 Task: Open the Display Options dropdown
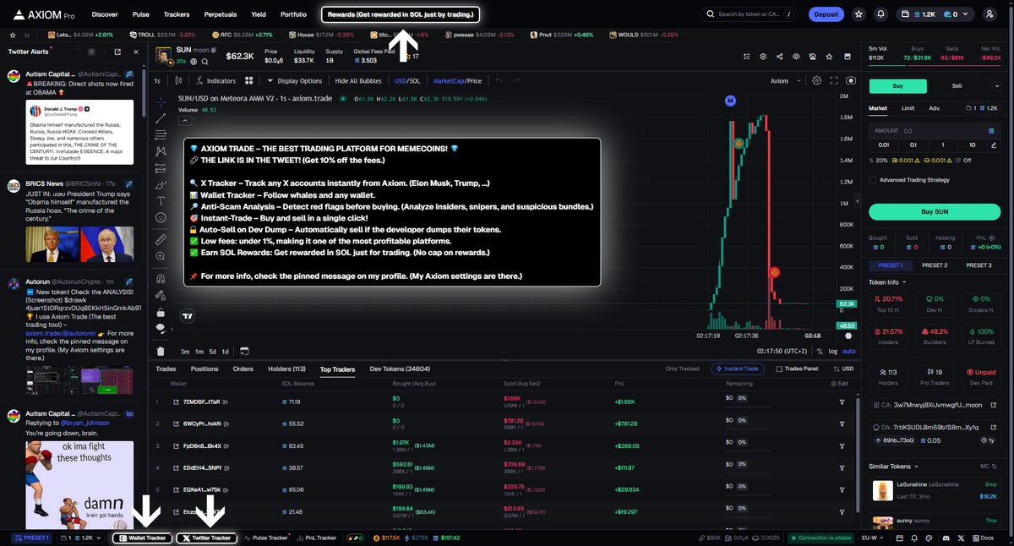point(294,80)
